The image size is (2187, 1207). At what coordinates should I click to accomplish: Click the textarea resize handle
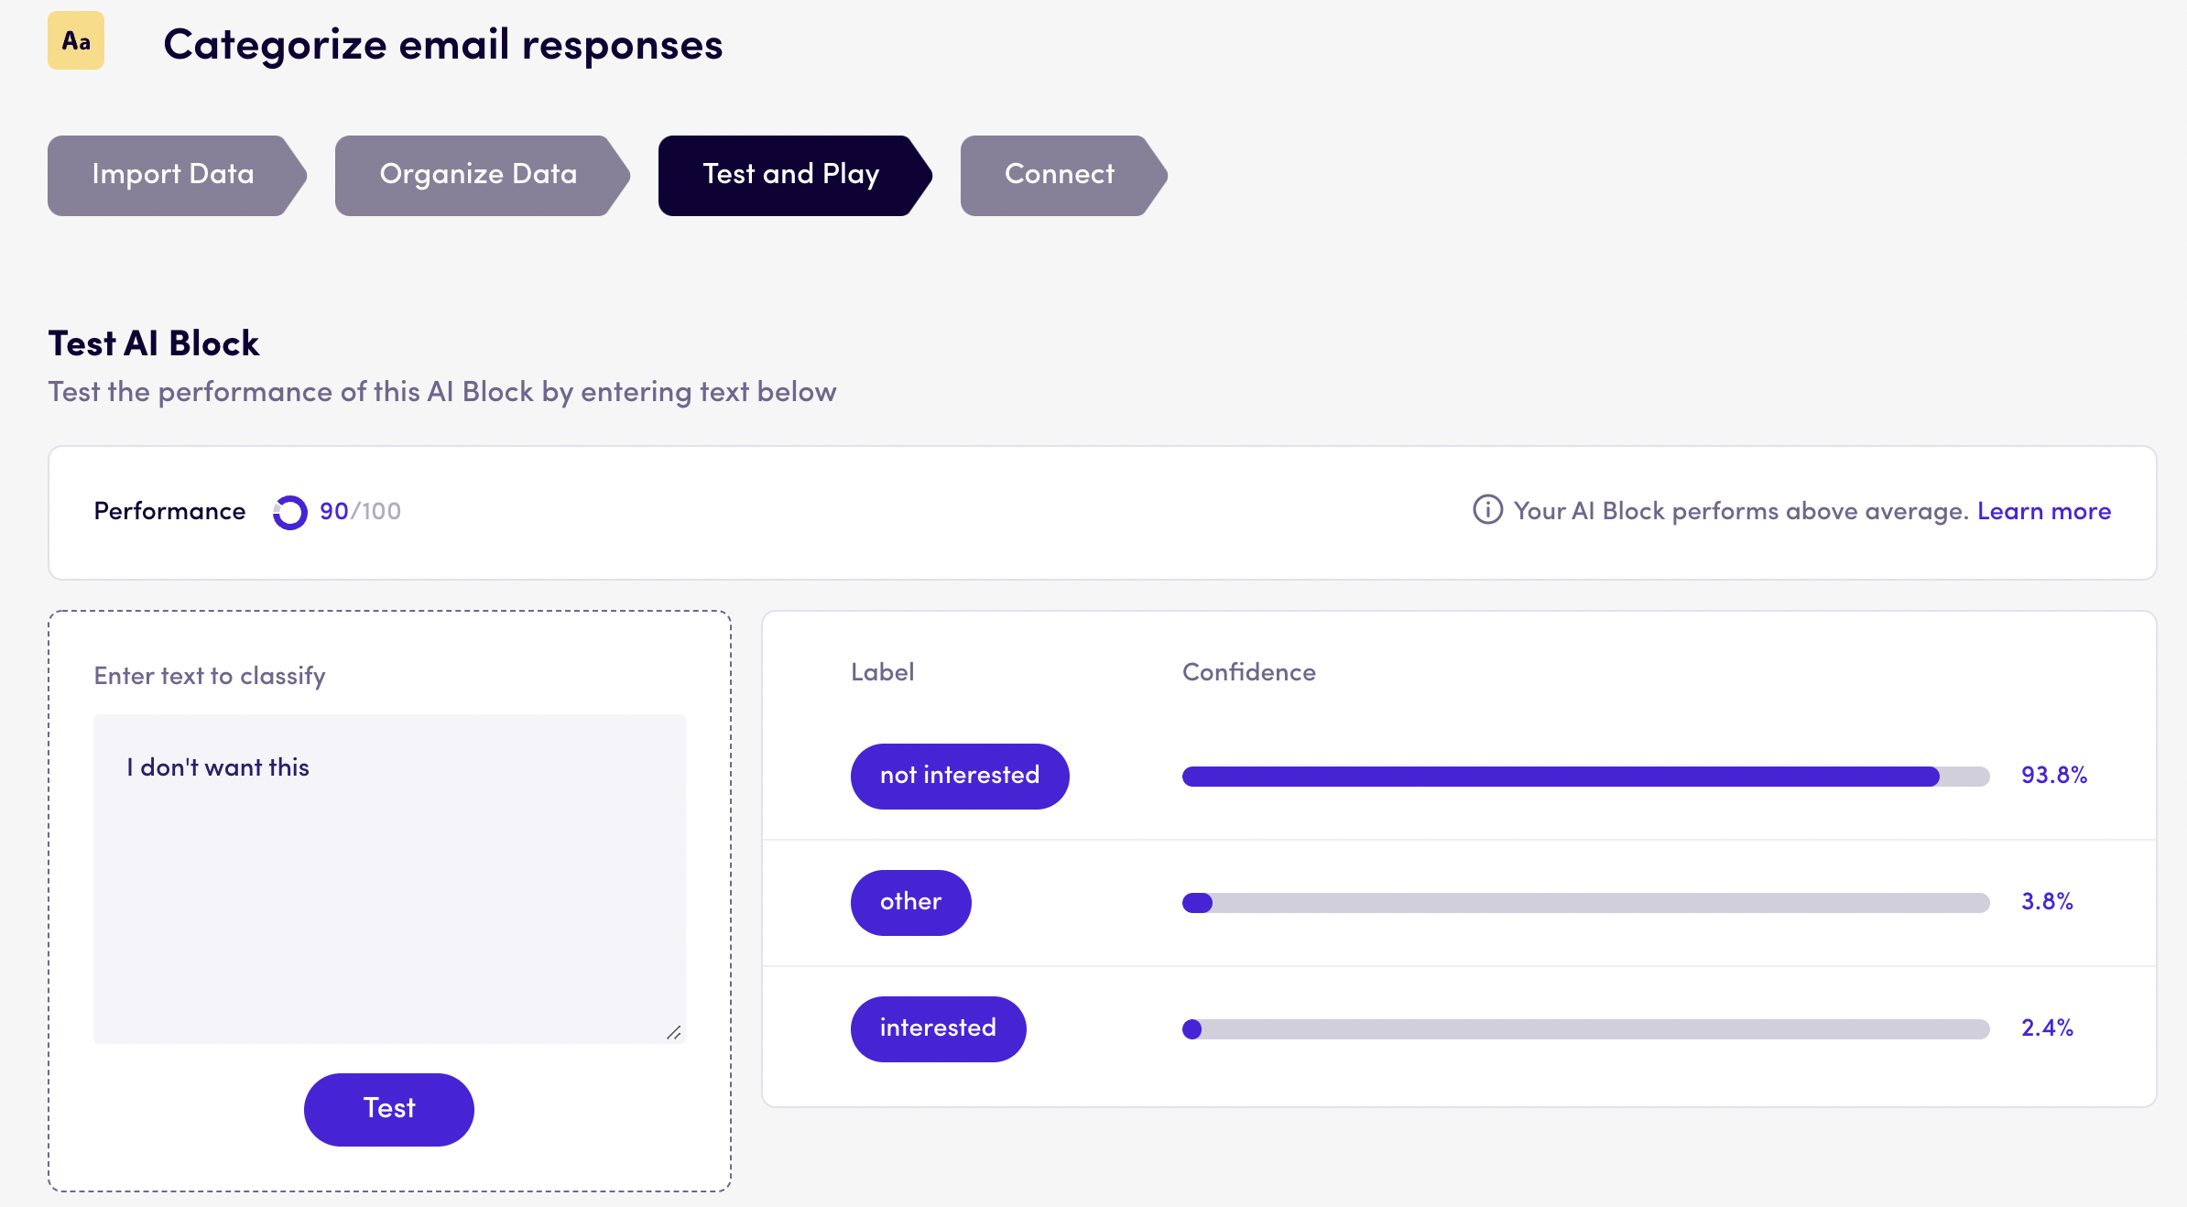coord(675,1031)
